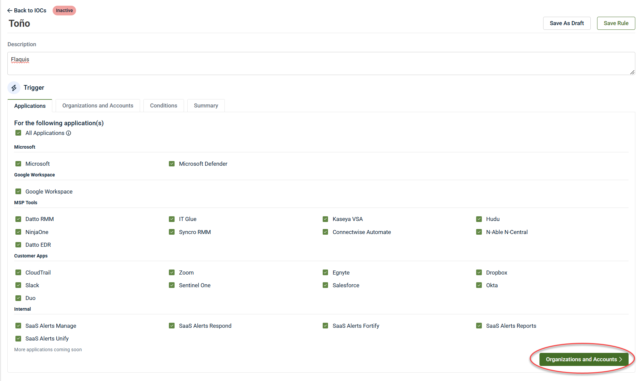This screenshot has width=641, height=381.
Task: Switch to Organizations and Accounts tab
Action: (98, 106)
